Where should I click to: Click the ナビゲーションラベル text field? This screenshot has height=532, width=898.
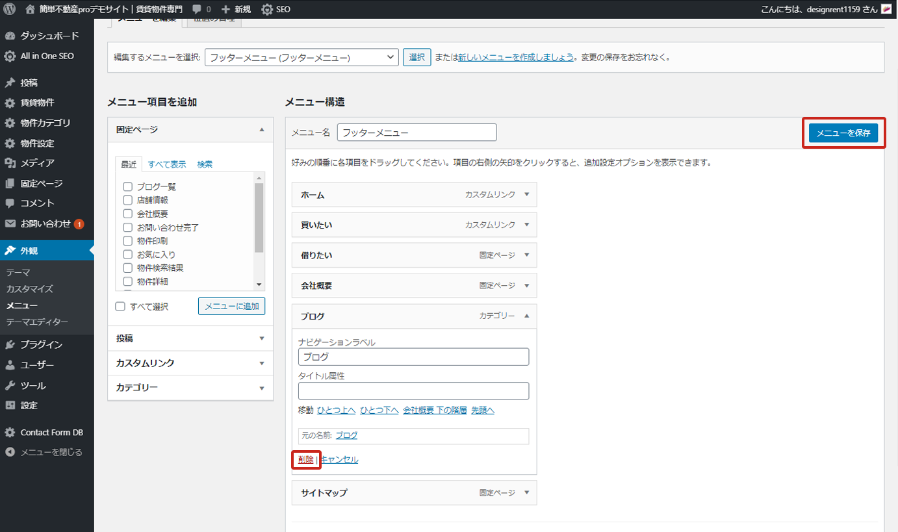point(413,357)
